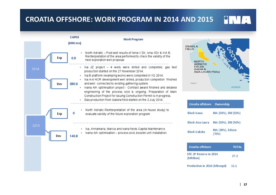Click Production in 2014 (Mboepd) label

[x=207, y=166]
